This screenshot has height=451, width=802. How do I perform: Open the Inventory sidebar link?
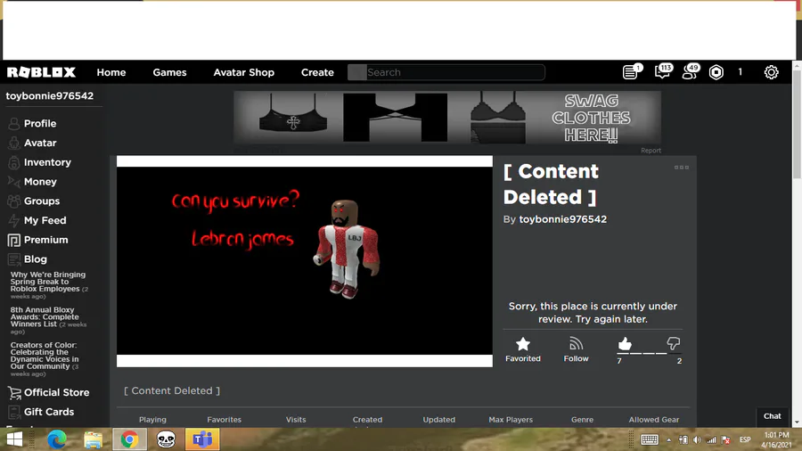pyautogui.click(x=47, y=162)
